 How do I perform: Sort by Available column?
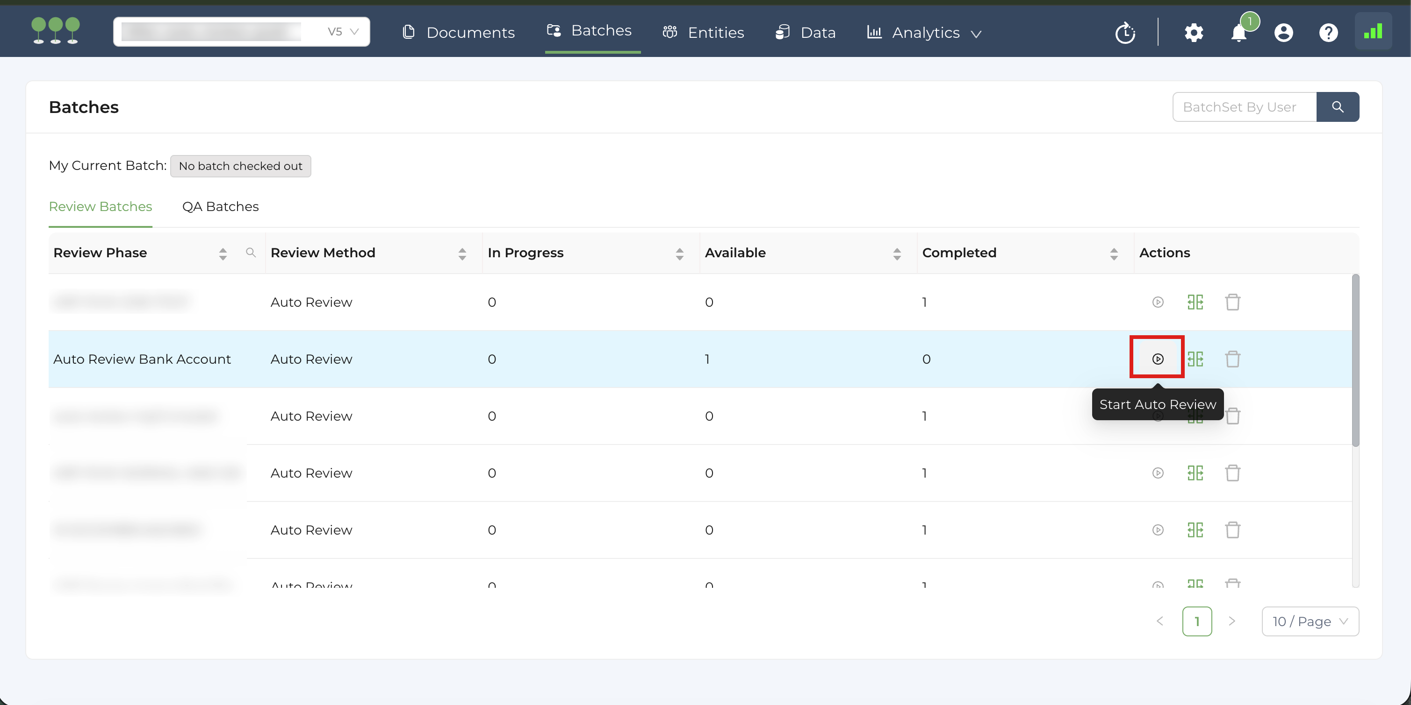pyautogui.click(x=897, y=253)
